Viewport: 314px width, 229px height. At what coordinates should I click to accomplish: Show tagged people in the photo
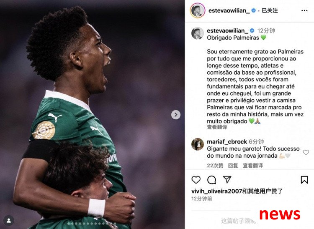[x=9, y=220]
